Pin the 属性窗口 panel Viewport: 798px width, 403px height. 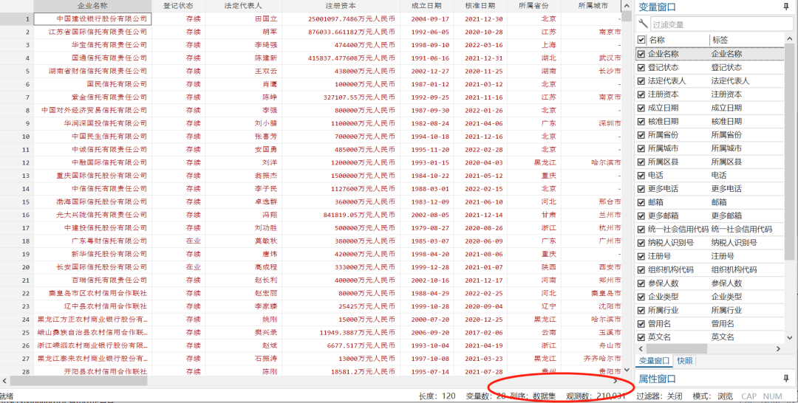(787, 378)
